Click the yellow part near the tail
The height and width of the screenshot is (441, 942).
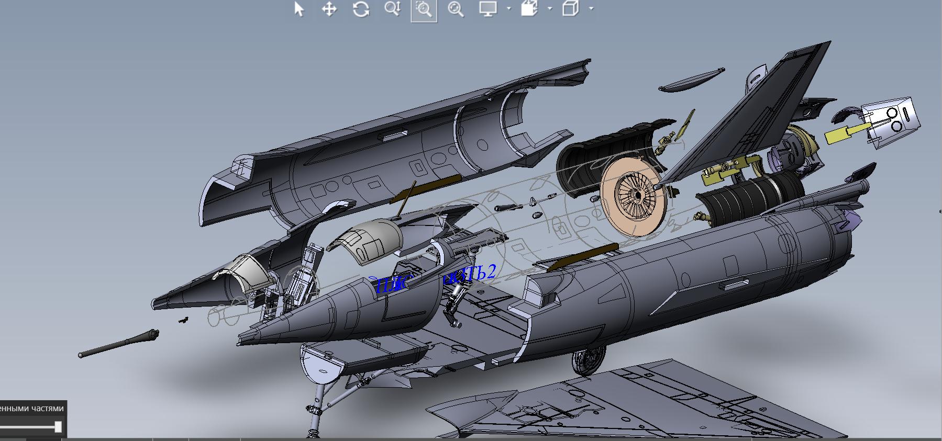844,134
